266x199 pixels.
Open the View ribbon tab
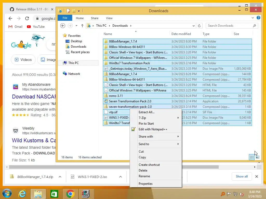[109, 18]
